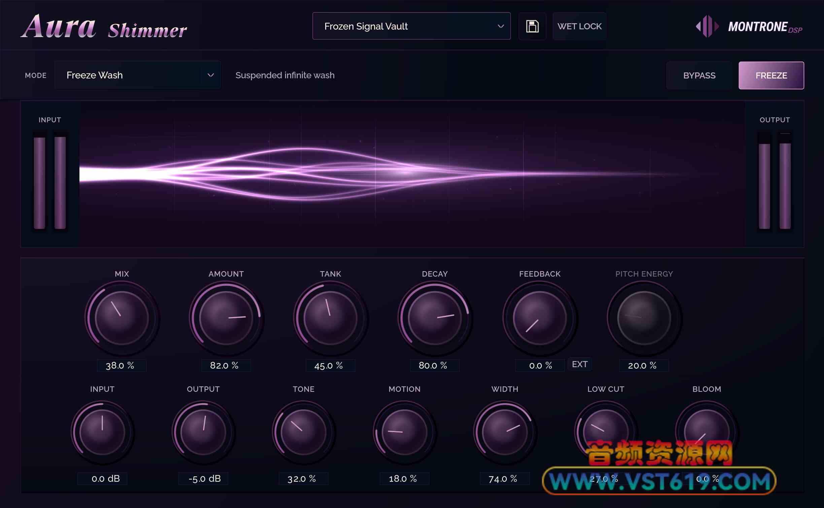Save the preset with the floppy disk icon
This screenshot has width=824, height=508.
click(532, 26)
